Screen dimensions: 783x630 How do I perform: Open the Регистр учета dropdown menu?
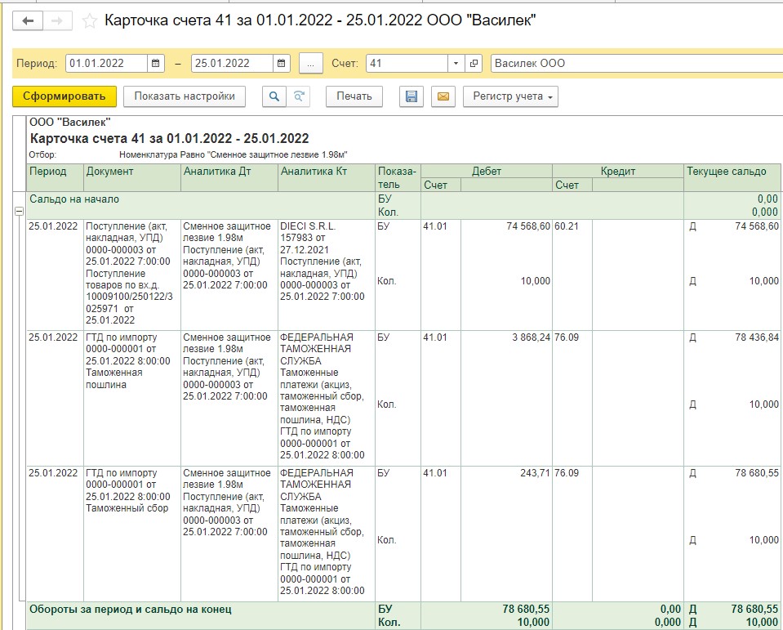pyautogui.click(x=511, y=96)
